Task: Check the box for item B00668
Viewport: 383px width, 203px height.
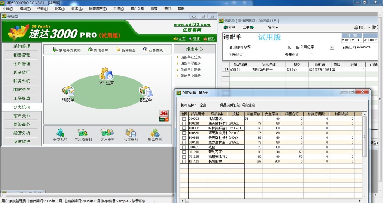Action: click(x=184, y=138)
